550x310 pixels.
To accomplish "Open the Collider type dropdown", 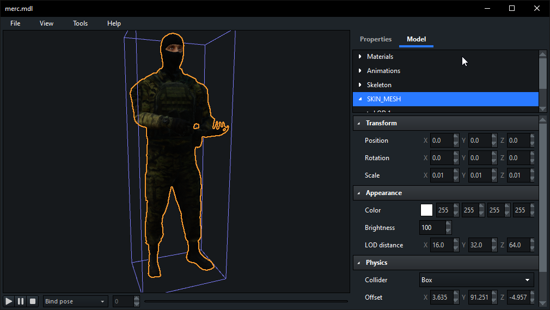I will pos(476,280).
